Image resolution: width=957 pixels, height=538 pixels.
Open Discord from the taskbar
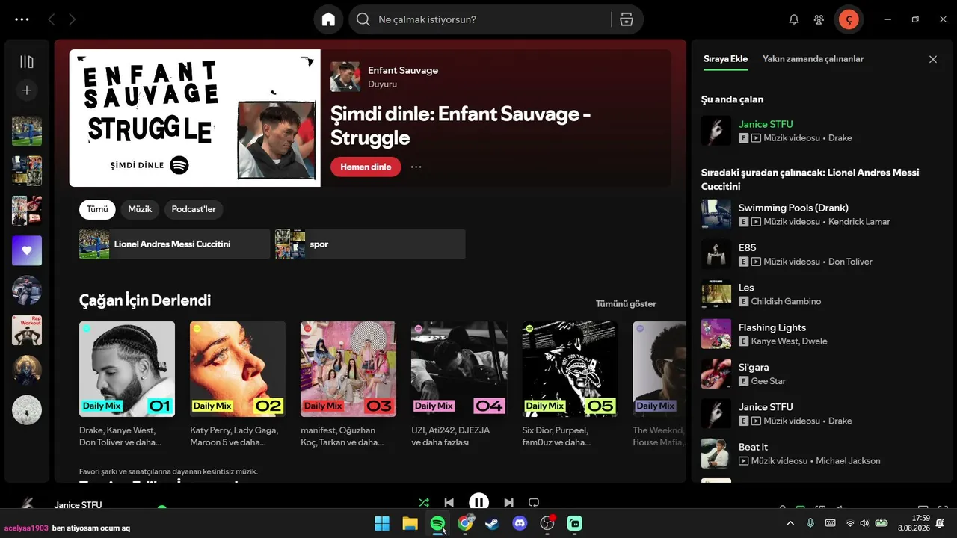[520, 523]
